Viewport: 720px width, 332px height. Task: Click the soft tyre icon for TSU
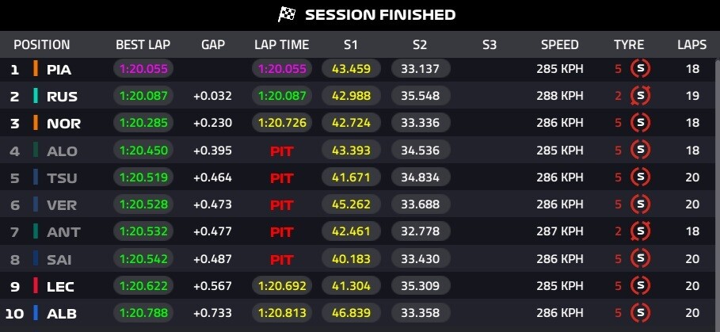tap(640, 177)
